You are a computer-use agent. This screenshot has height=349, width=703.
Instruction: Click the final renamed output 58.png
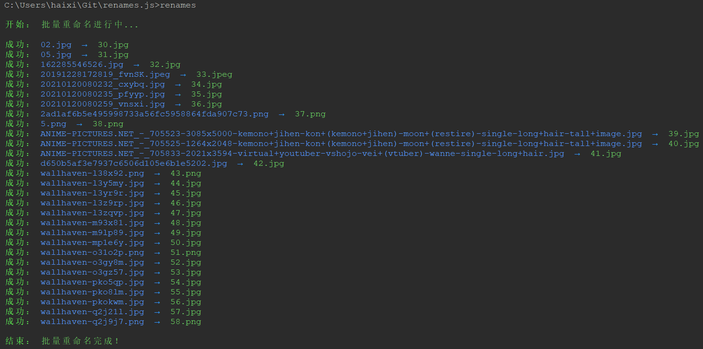pos(186,322)
